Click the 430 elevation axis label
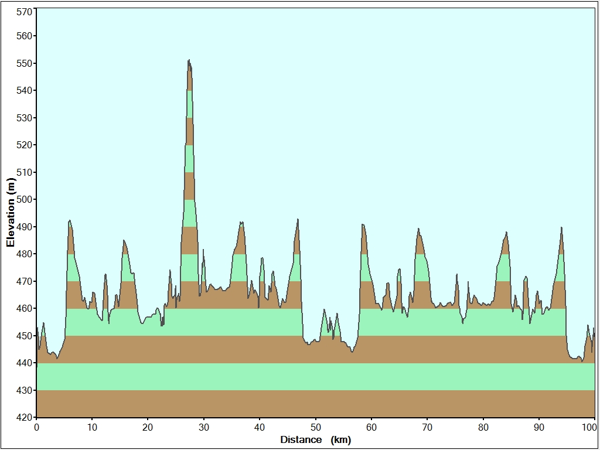The width and height of the screenshot is (600, 450). pos(24,390)
